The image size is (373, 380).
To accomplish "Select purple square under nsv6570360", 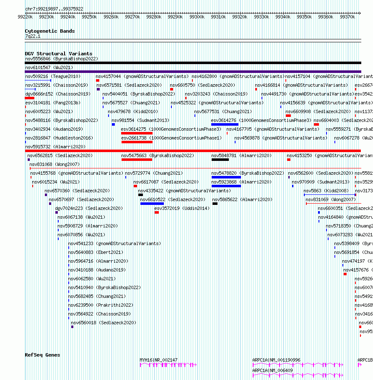I will (x=46, y=195).
